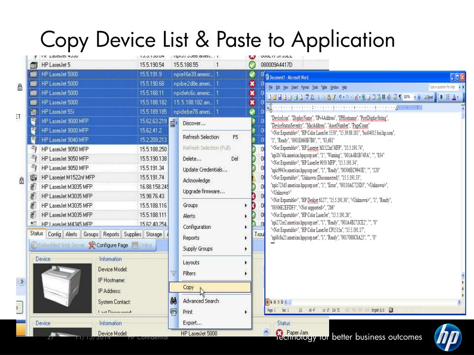The height and width of the screenshot is (355, 474).
Task: Open the Font Color dropdown arrow
Action: point(458,97)
